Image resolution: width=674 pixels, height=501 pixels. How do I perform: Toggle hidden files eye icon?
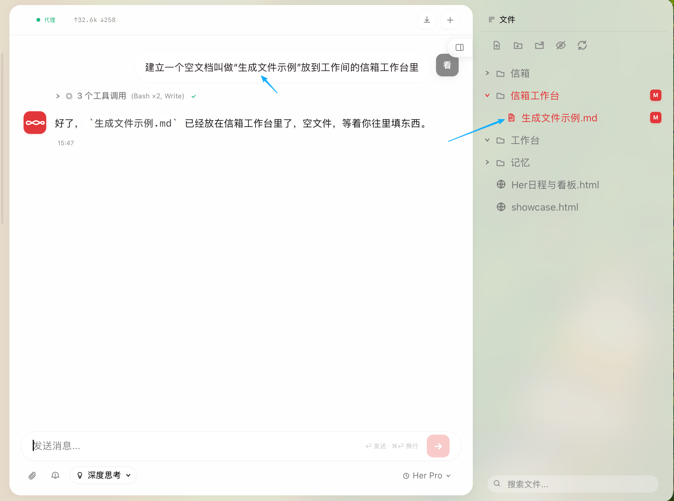(x=561, y=45)
